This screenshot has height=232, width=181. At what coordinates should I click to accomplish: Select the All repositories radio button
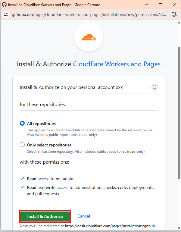tap(22, 123)
